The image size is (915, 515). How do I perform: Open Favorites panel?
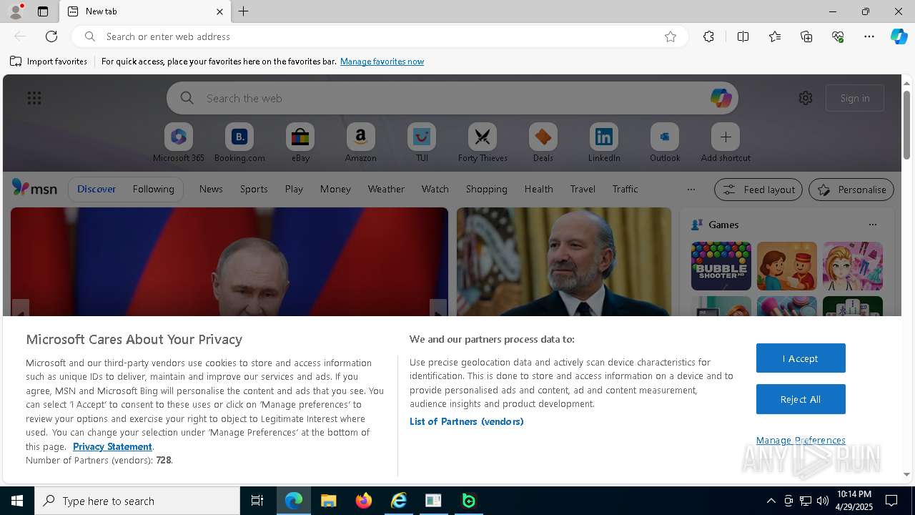point(775,36)
